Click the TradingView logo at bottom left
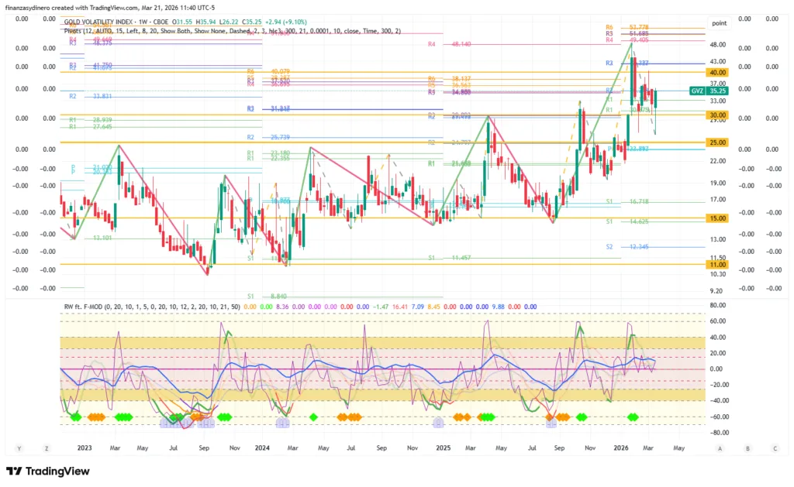 [48, 472]
